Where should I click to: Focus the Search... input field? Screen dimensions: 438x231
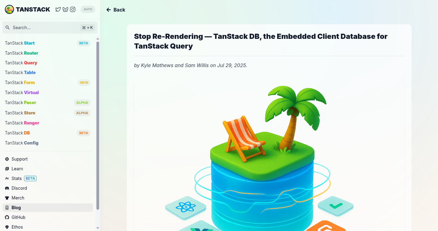tap(50, 28)
